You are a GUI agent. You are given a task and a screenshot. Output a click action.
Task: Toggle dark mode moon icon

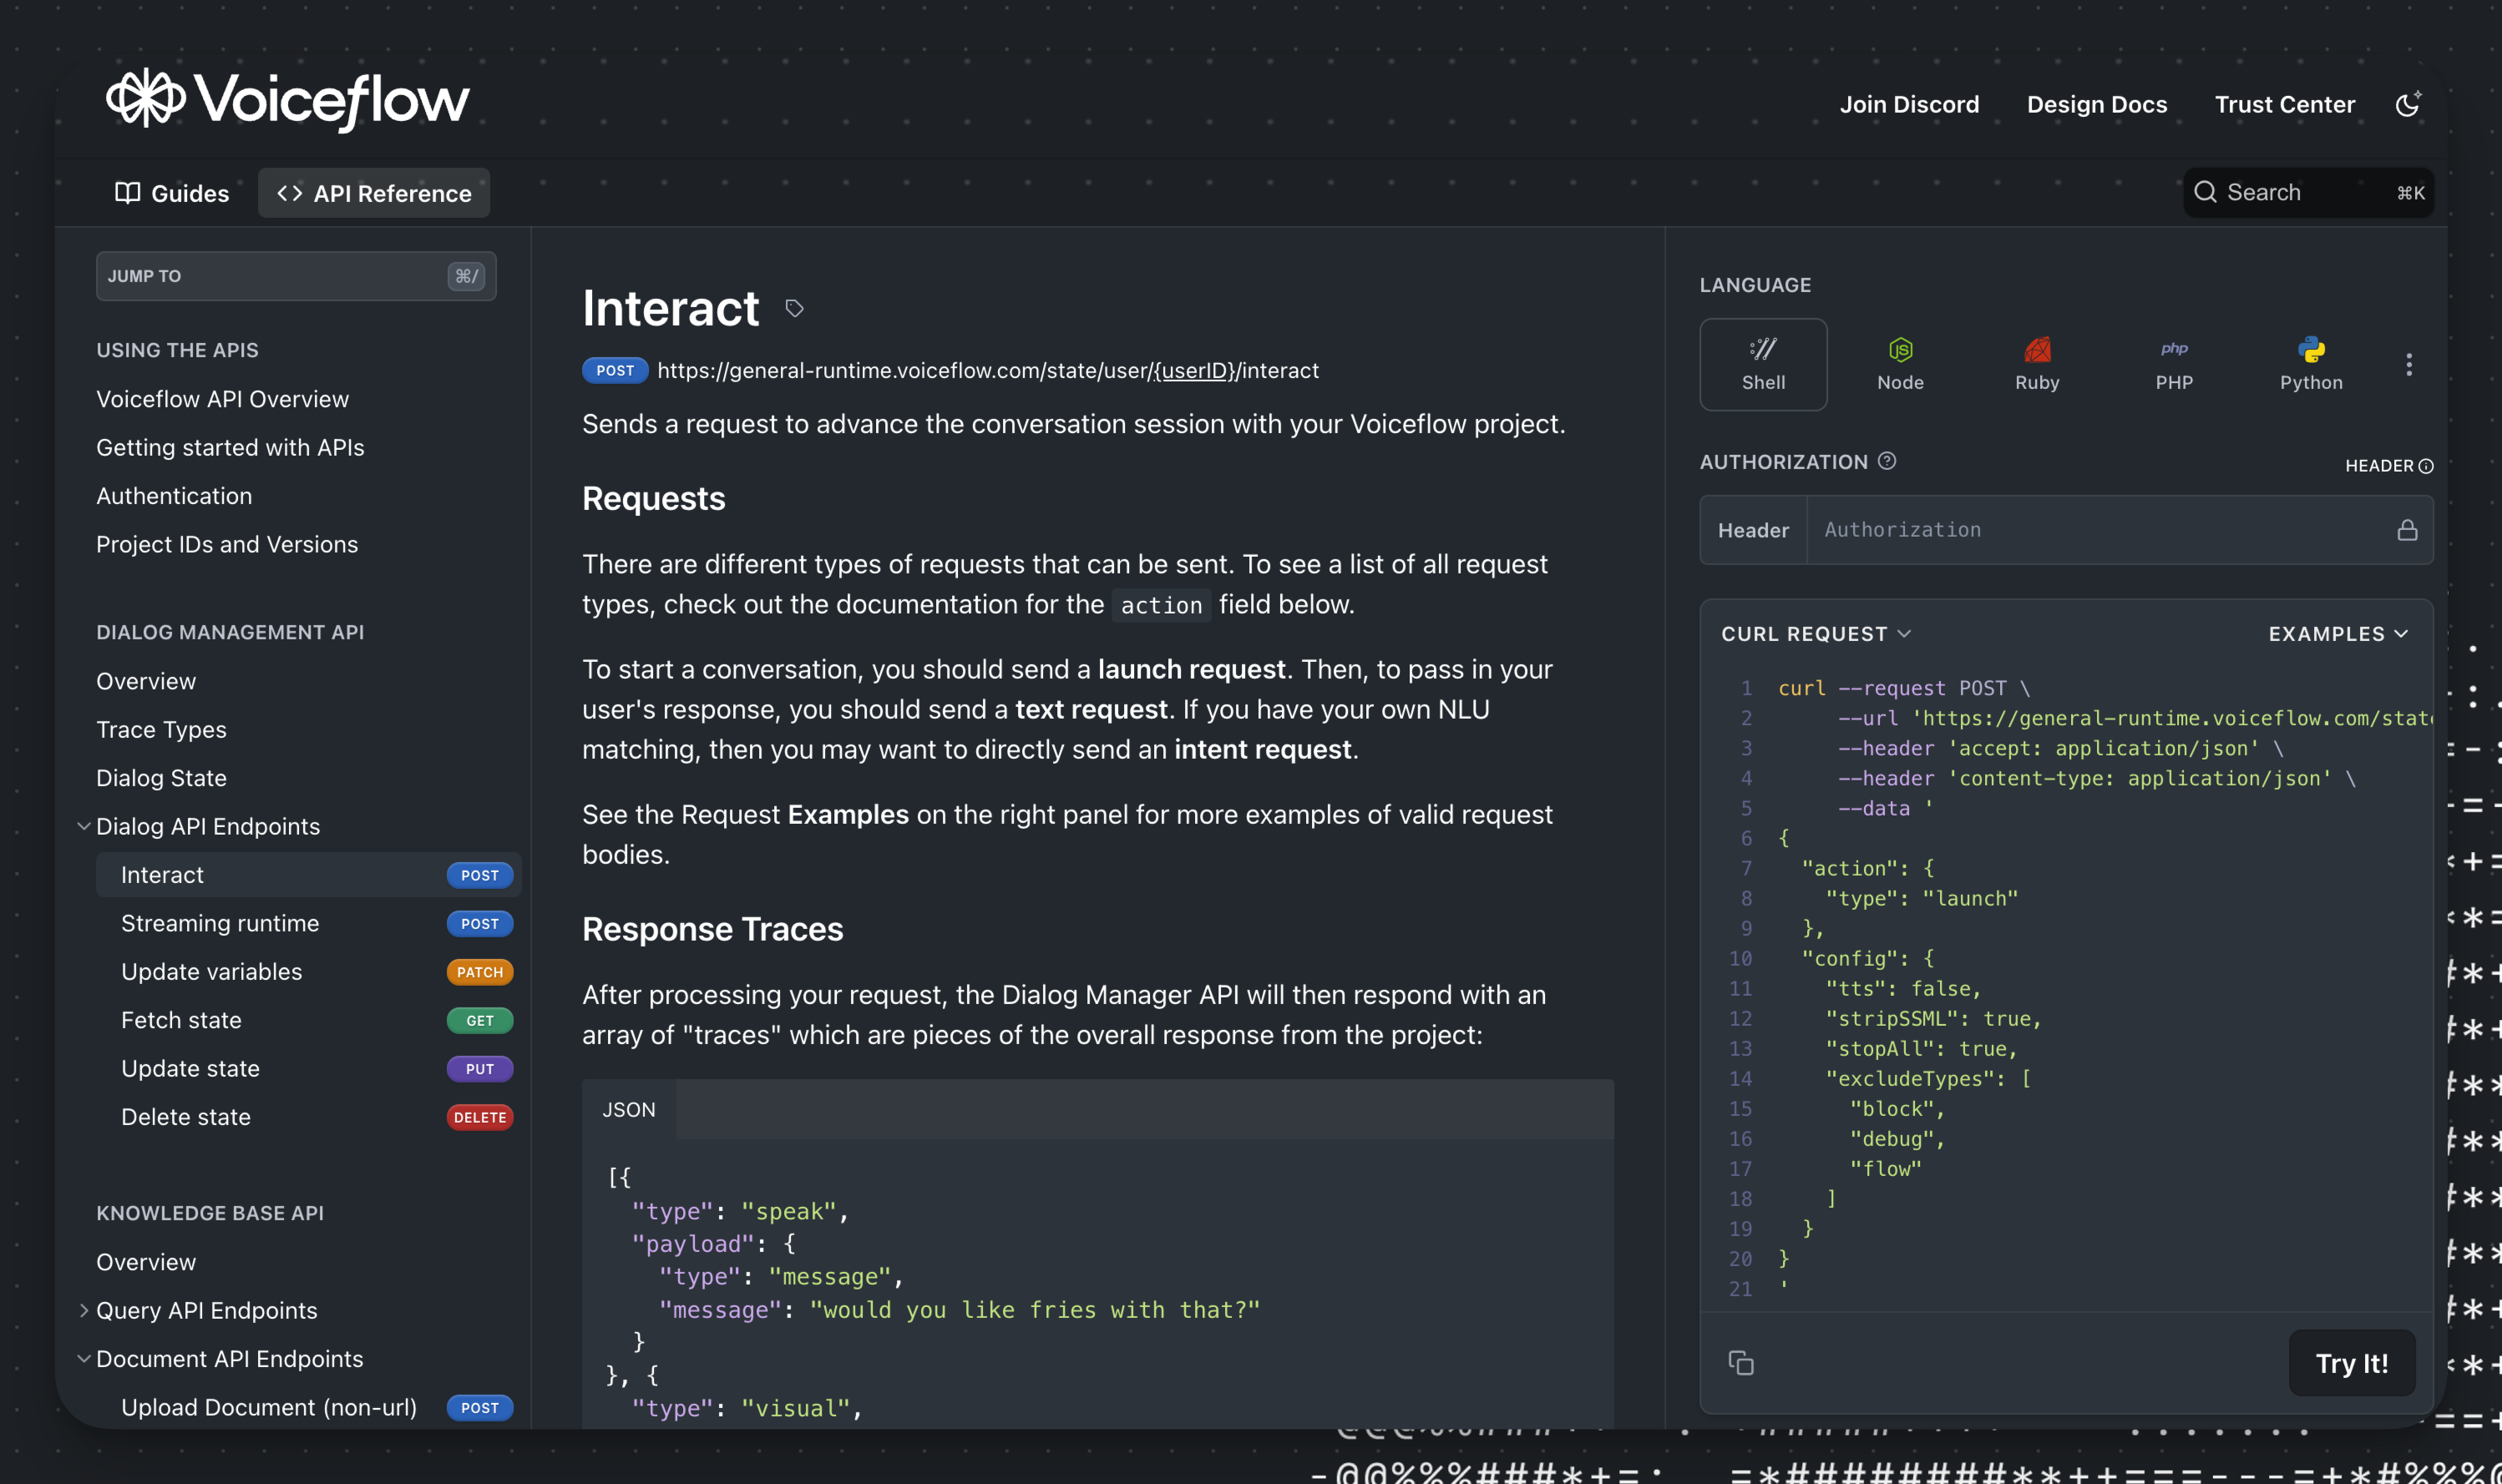pos(2408,104)
